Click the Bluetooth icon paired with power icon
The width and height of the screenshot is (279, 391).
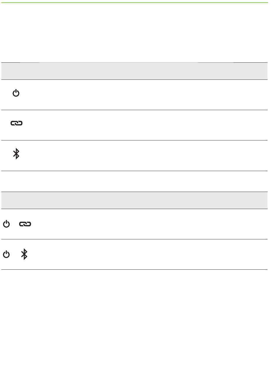tap(24, 254)
